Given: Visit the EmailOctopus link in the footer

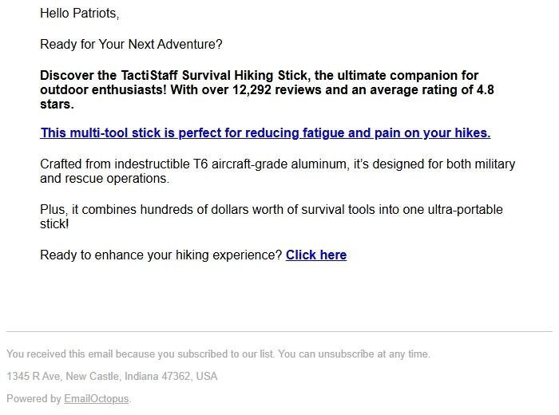Looking at the screenshot, I should 97,399.
